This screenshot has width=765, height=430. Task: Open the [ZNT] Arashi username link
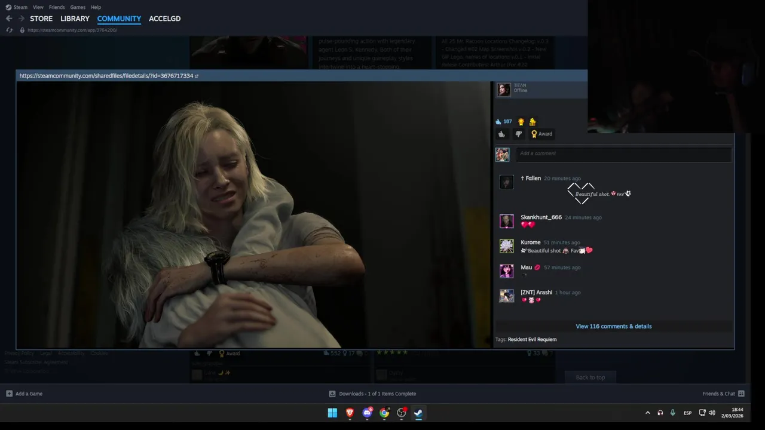click(536, 293)
